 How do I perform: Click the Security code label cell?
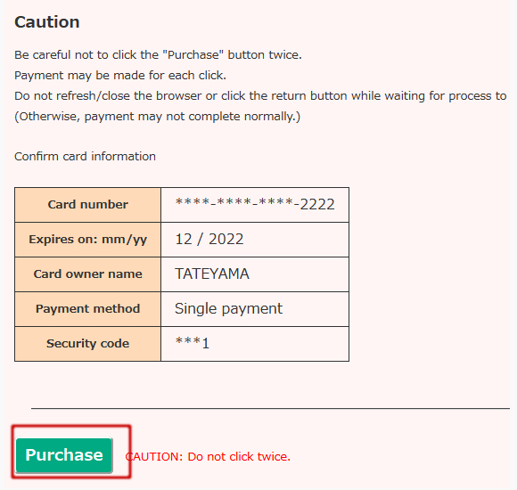point(87,344)
